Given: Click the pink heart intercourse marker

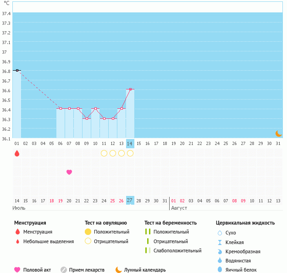Looking at the screenshot, I should [x=69, y=172].
